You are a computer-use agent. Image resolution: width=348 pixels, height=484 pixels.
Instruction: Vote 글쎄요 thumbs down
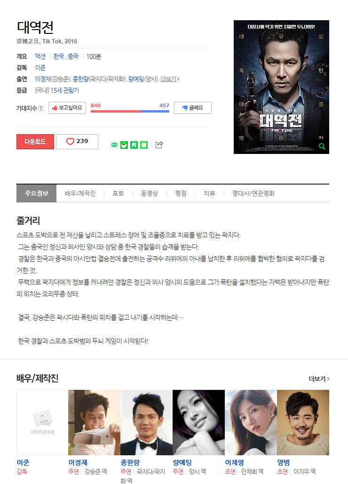[193, 108]
